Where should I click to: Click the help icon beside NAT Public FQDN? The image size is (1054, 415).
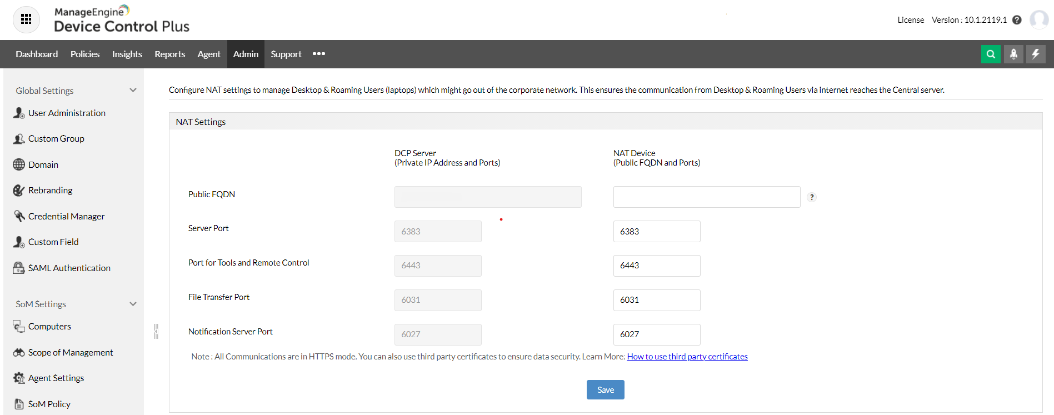click(x=812, y=197)
